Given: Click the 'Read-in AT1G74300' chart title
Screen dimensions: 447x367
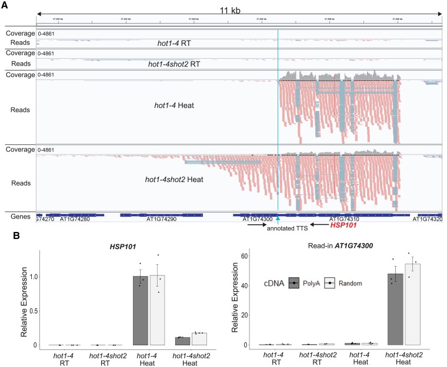Looking at the screenshot, I should (x=341, y=245).
